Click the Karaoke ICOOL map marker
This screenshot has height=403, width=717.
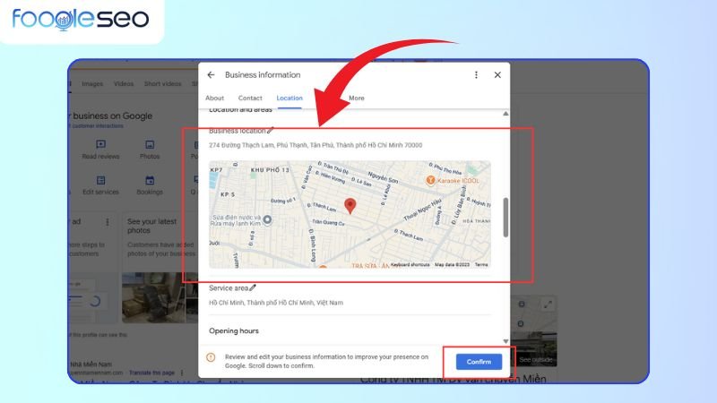pos(430,180)
